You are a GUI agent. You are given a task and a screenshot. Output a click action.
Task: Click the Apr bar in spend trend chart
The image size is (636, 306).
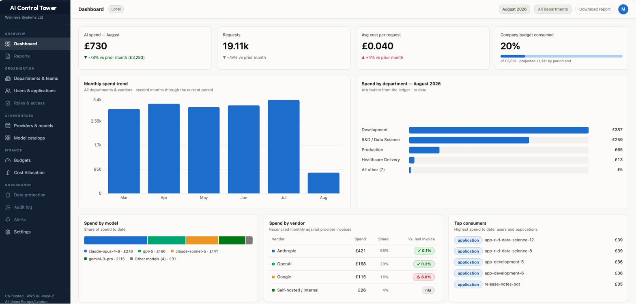pyautogui.click(x=164, y=149)
